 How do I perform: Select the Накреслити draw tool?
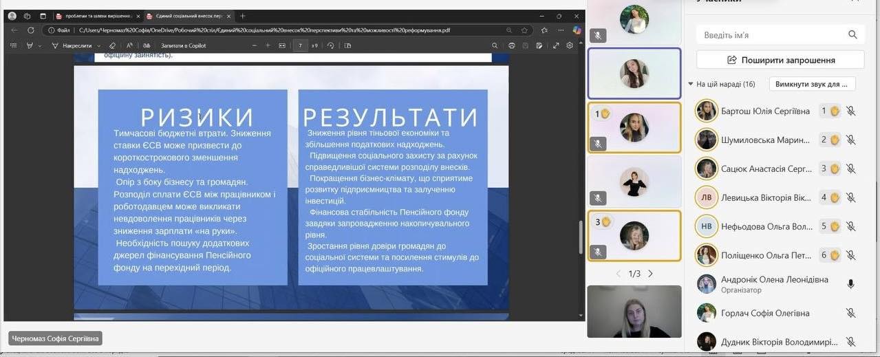click(x=72, y=45)
